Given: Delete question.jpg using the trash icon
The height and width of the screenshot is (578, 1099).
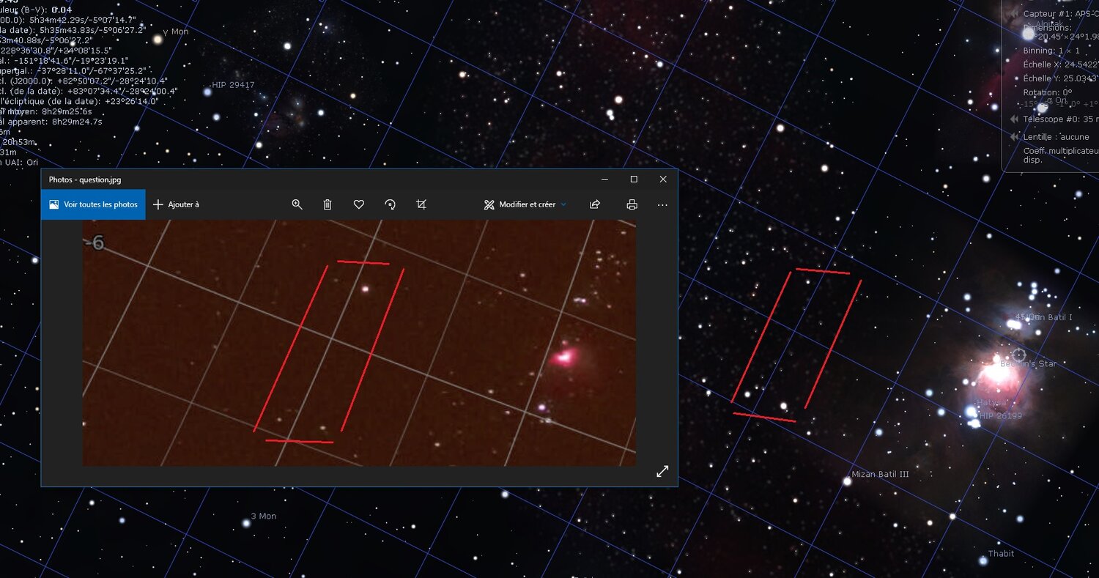Looking at the screenshot, I should coord(328,204).
